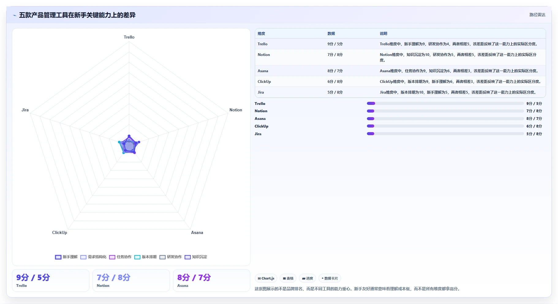Click the 数据卡片 chip icon
This screenshot has height=304, width=558.
pos(322,279)
